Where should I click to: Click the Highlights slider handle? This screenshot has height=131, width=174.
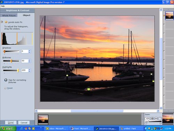[x=18, y=71]
